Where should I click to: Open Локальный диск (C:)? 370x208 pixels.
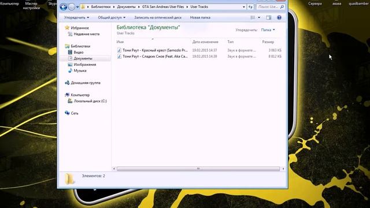pos(90,101)
